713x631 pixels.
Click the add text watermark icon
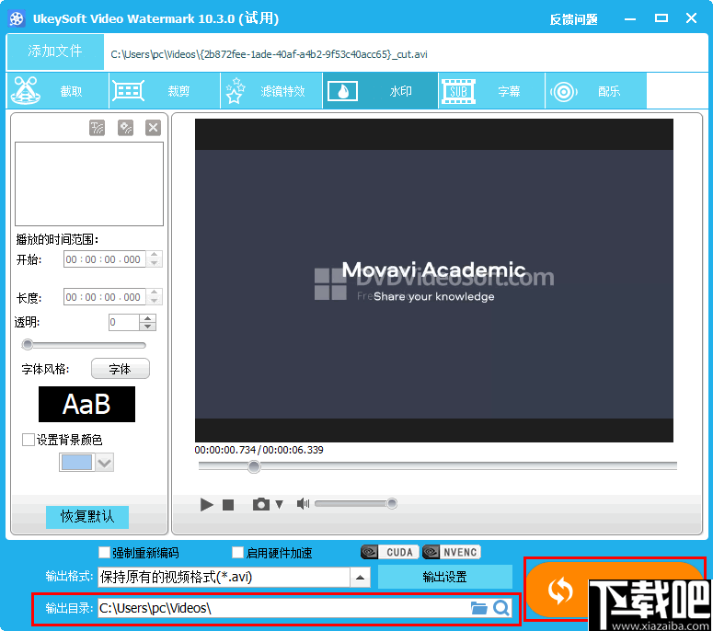point(97,128)
